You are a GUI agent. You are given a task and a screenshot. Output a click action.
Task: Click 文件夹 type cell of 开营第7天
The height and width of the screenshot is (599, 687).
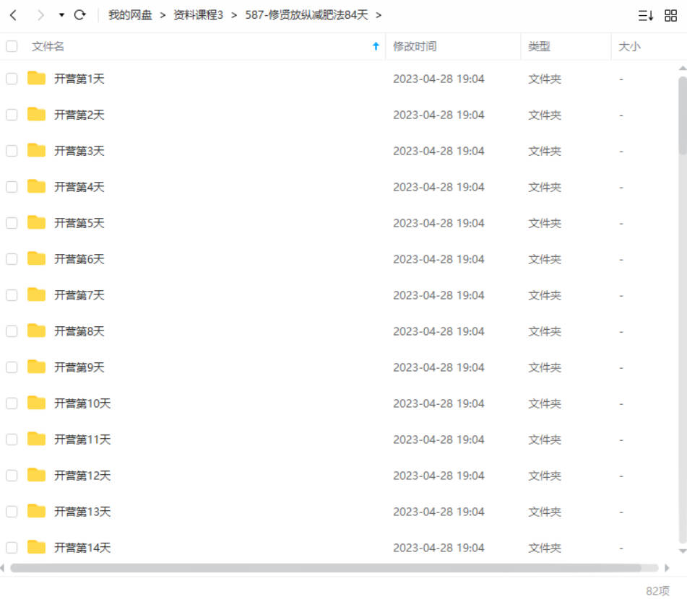(x=545, y=295)
